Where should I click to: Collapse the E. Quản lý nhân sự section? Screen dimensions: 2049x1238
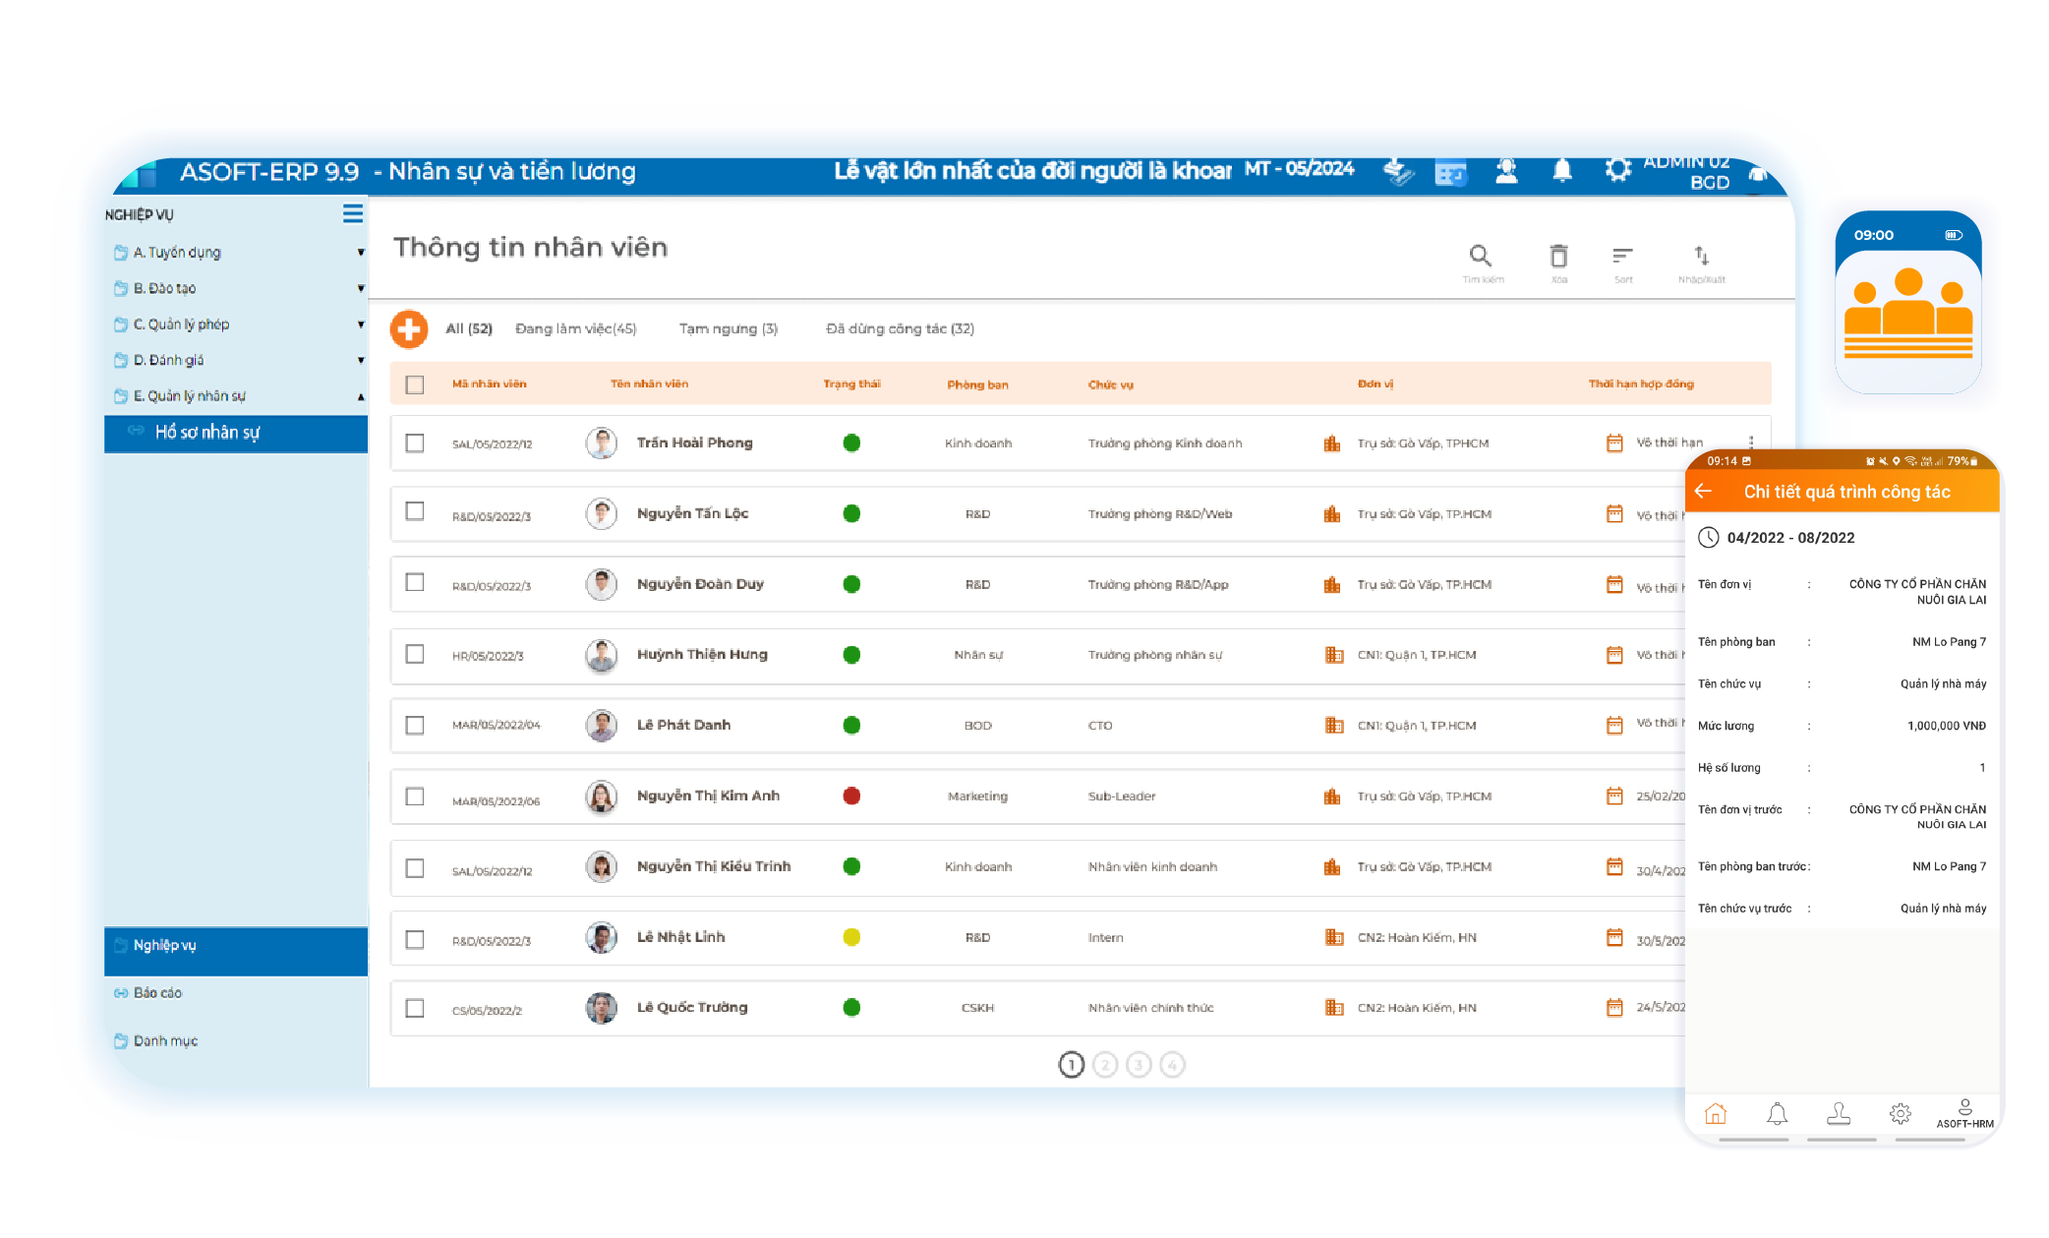tap(361, 396)
